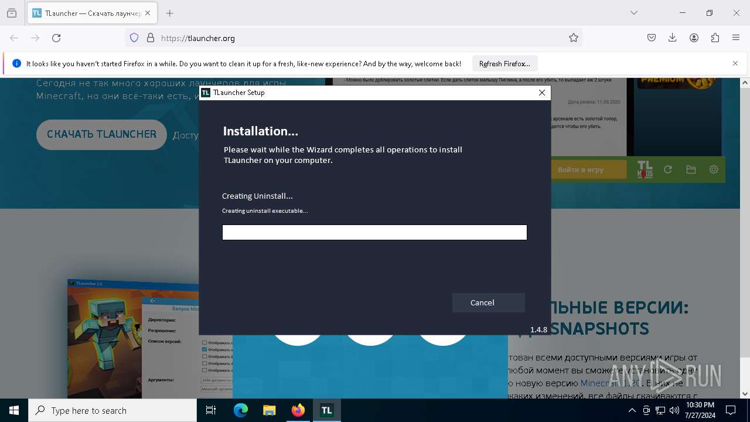Open File Explorer from taskbar
750x422 pixels.
(269, 410)
